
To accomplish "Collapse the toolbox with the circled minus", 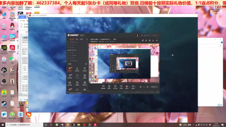I will [86, 64].
